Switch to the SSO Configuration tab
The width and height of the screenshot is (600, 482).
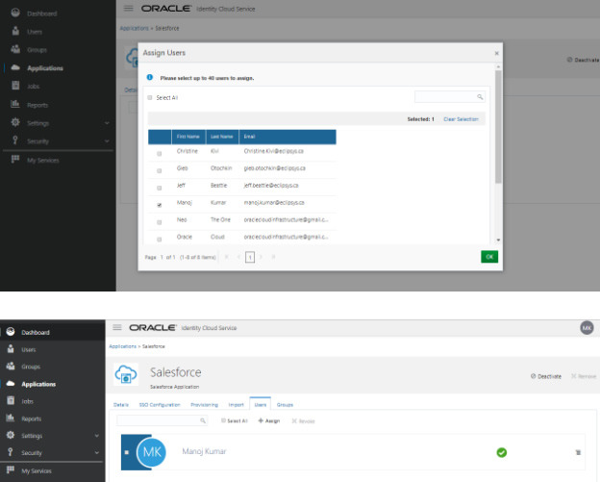159,405
